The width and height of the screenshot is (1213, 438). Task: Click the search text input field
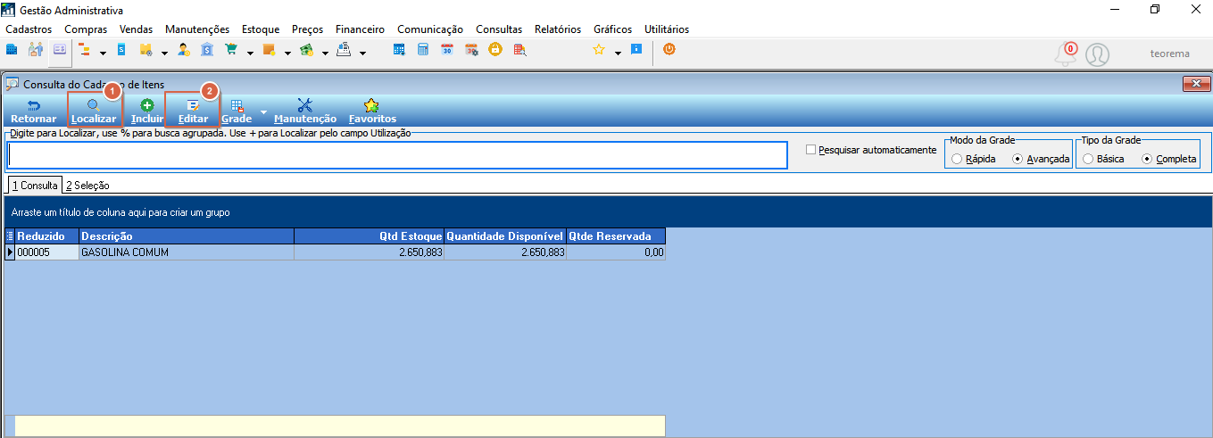point(398,155)
